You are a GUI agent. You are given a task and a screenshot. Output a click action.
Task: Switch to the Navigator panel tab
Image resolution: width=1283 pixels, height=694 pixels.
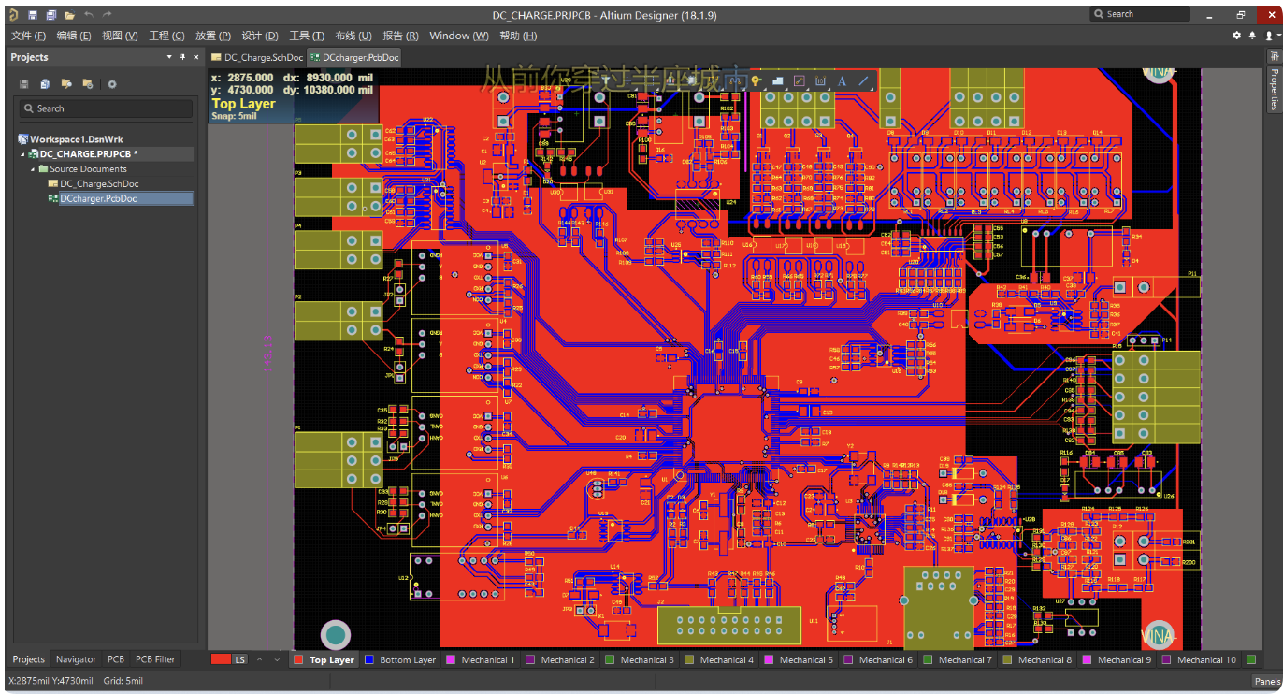[76, 659]
